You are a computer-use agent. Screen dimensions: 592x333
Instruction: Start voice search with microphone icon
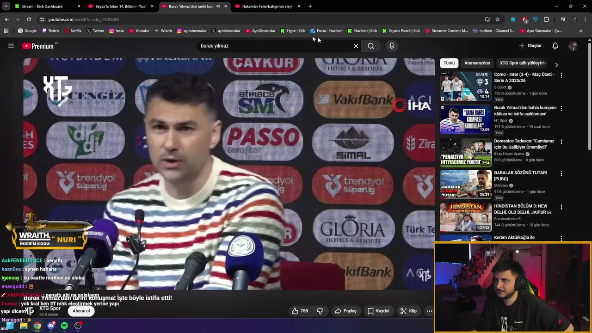tap(392, 46)
